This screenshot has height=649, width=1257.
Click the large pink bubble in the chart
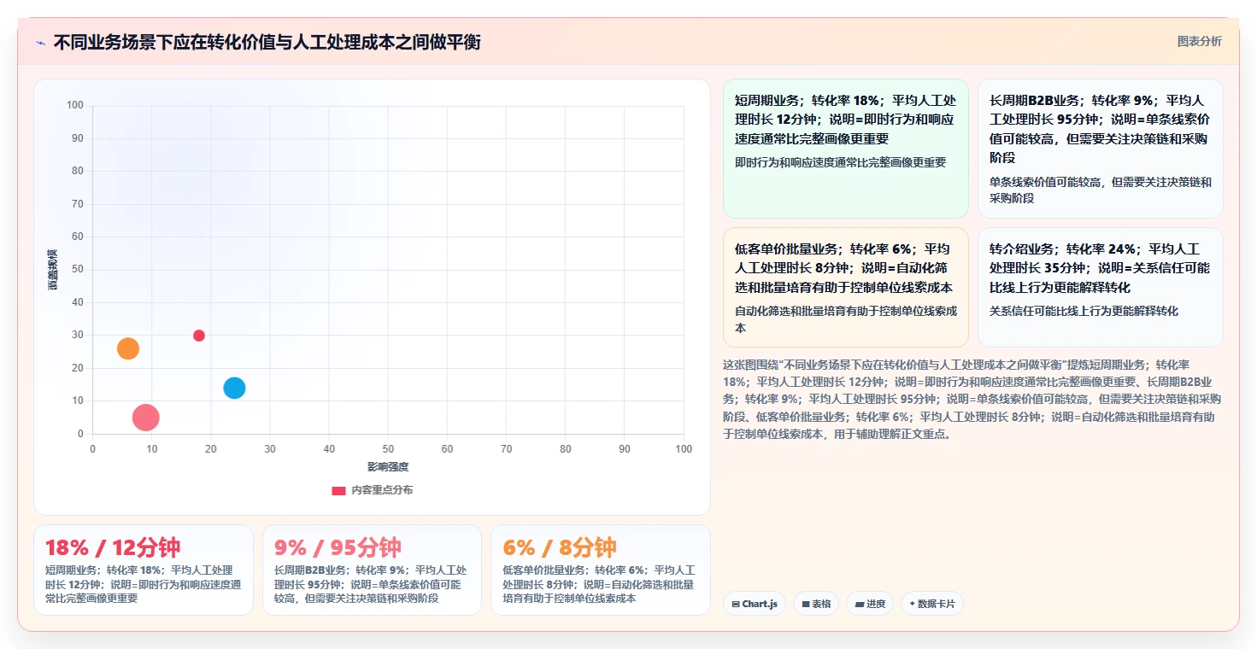pyautogui.click(x=146, y=418)
